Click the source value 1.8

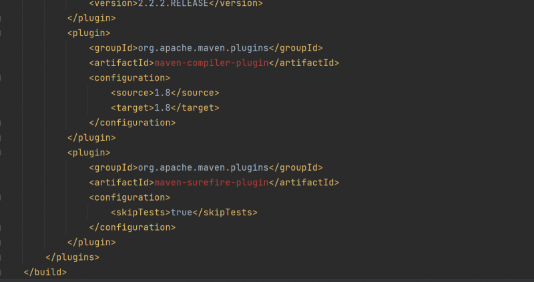162,93
